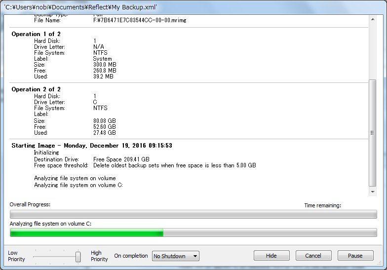Open the On completion shutdown dropdown
The width and height of the screenshot is (387, 270).
(x=176, y=256)
